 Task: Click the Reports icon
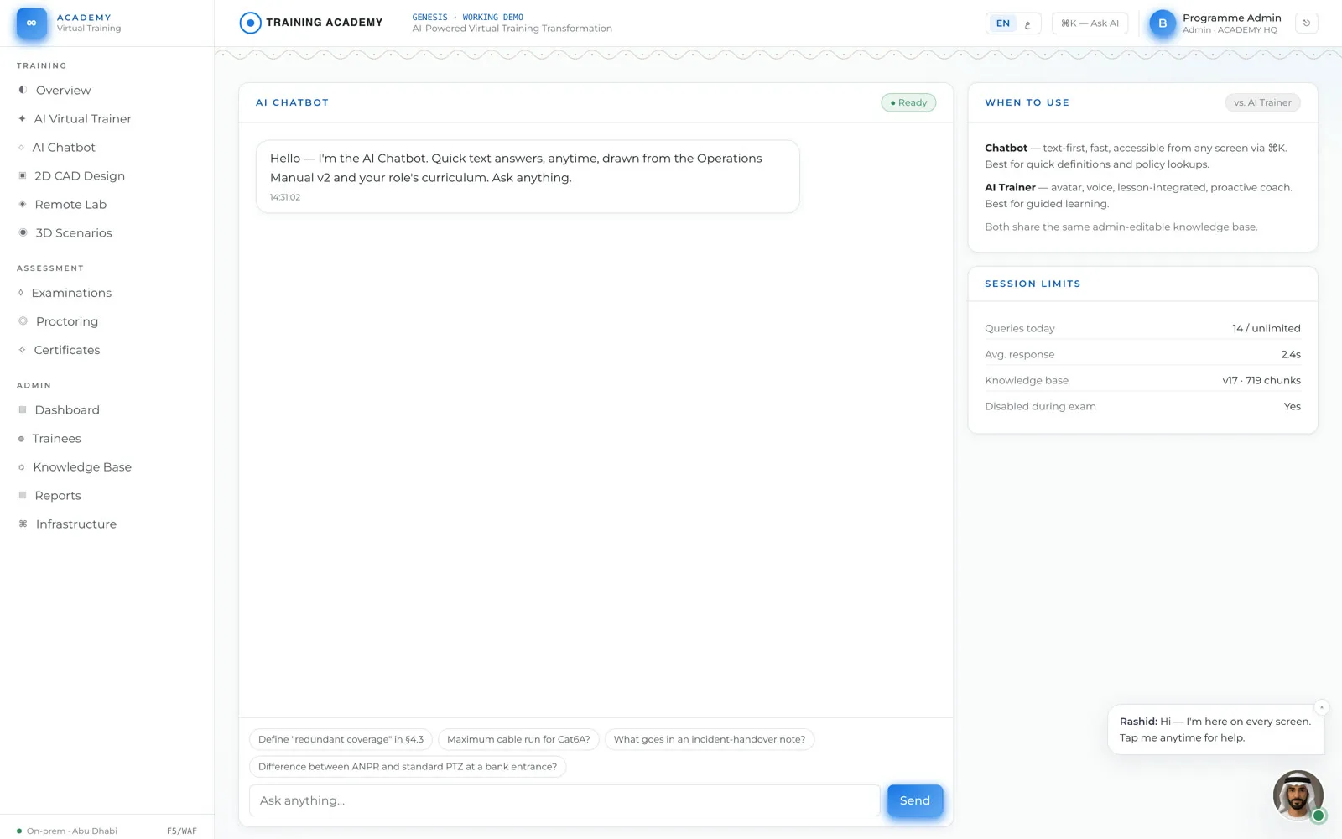tap(23, 495)
